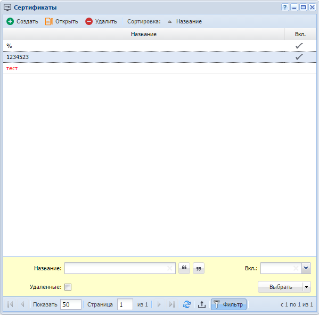Click the Название column header
This screenshot has height=315, width=319.
[x=144, y=34]
